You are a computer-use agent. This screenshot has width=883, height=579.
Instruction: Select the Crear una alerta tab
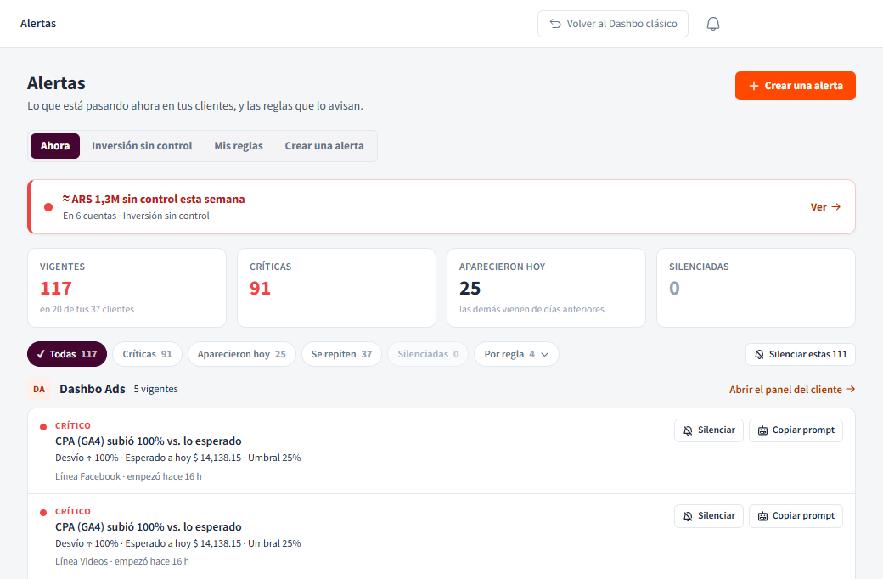click(x=324, y=146)
